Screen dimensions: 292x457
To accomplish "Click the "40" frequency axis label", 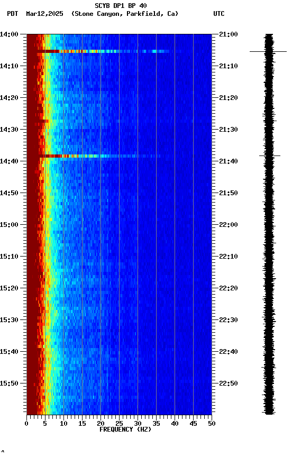I will (175, 424).
